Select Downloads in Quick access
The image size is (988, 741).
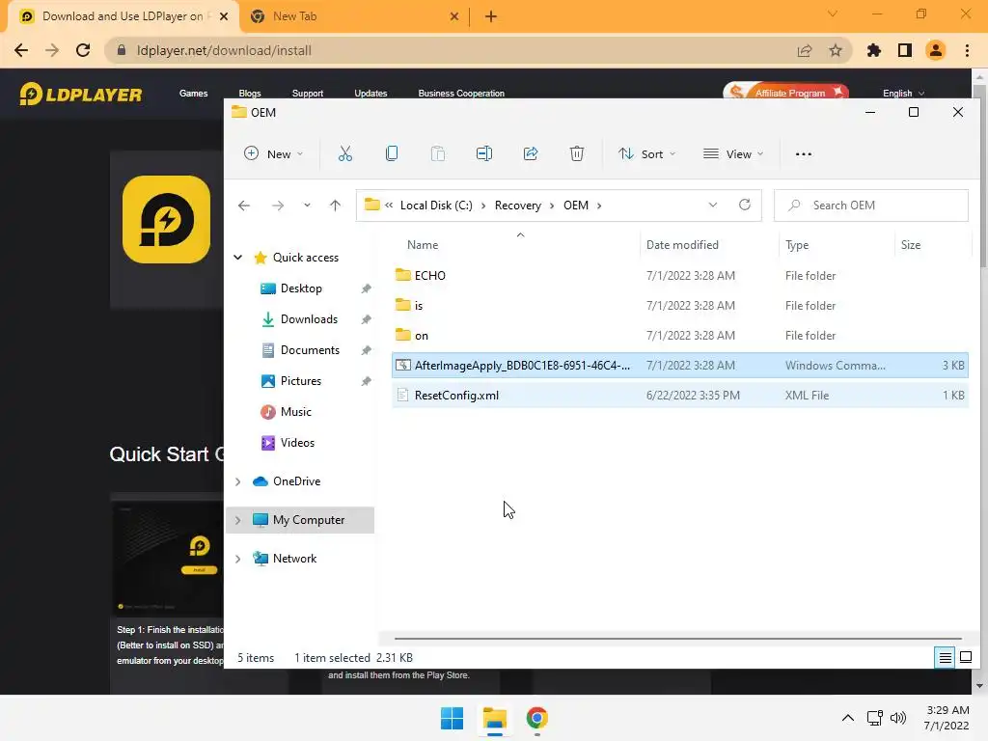[309, 319]
